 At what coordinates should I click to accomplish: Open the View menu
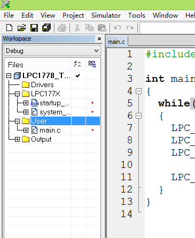point(48,16)
